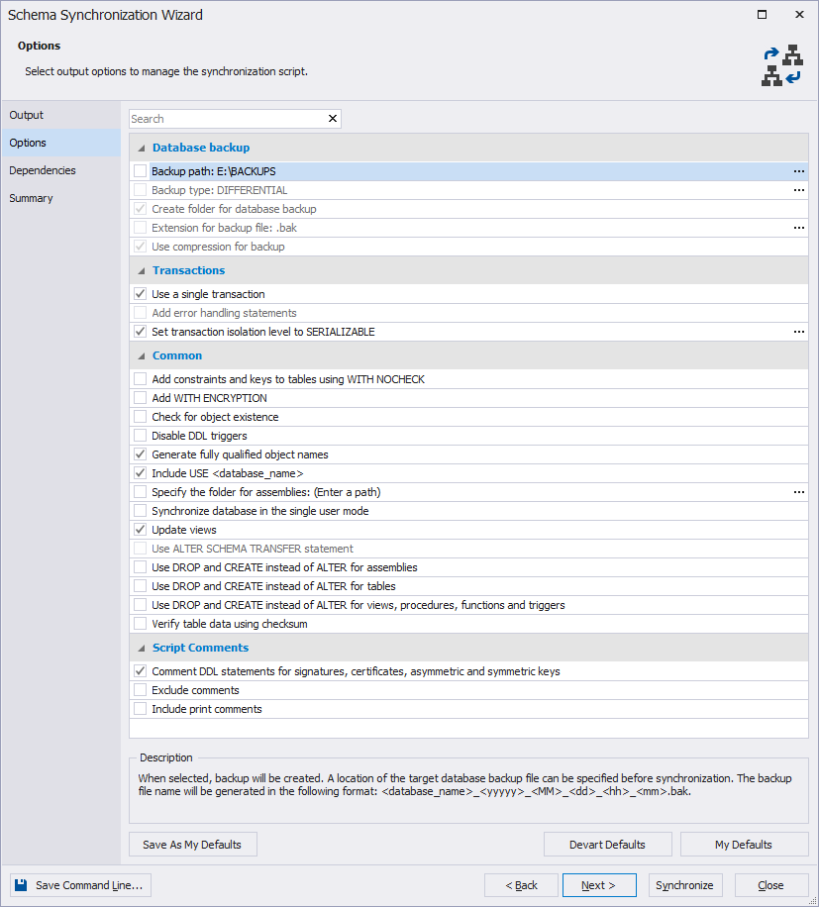Open folder for assemblies ellipsis button
Image resolution: width=819 pixels, height=907 pixels.
(799, 492)
